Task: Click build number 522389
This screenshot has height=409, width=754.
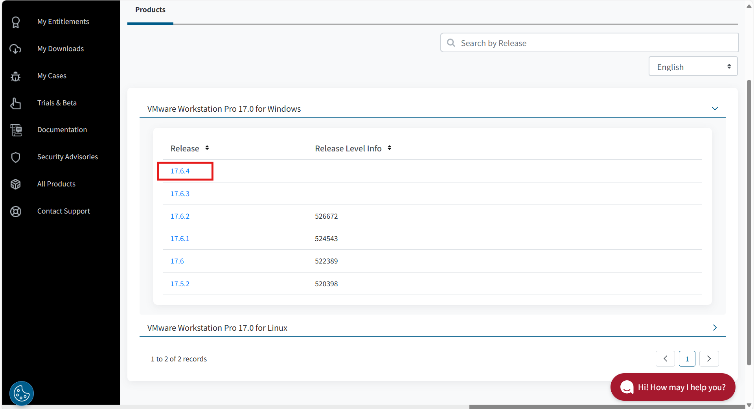Action: pyautogui.click(x=326, y=261)
